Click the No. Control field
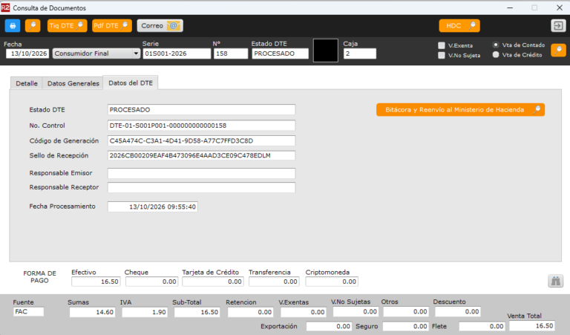570x335 pixels. 201,126
